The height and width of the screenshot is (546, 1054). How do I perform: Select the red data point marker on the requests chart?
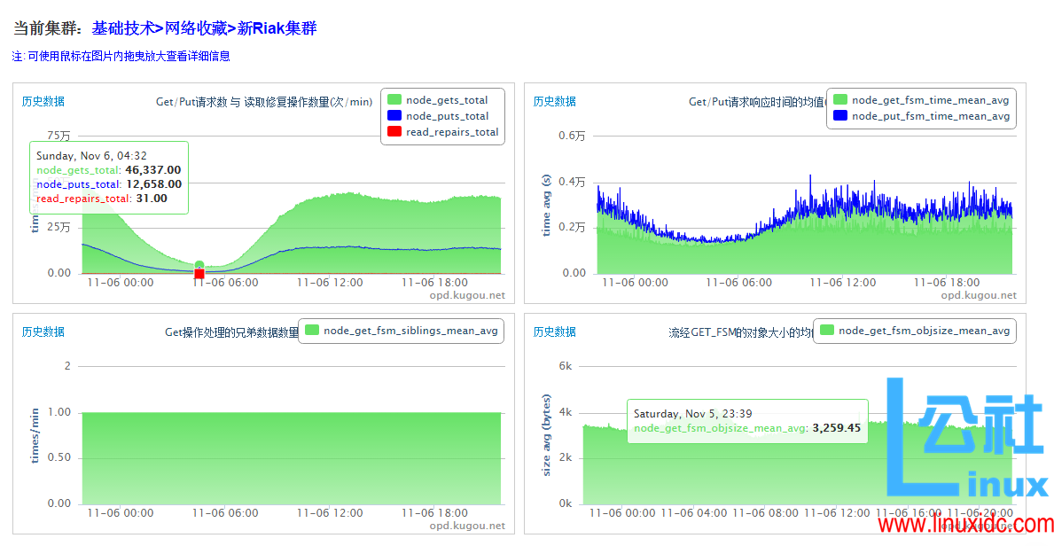coord(199,273)
